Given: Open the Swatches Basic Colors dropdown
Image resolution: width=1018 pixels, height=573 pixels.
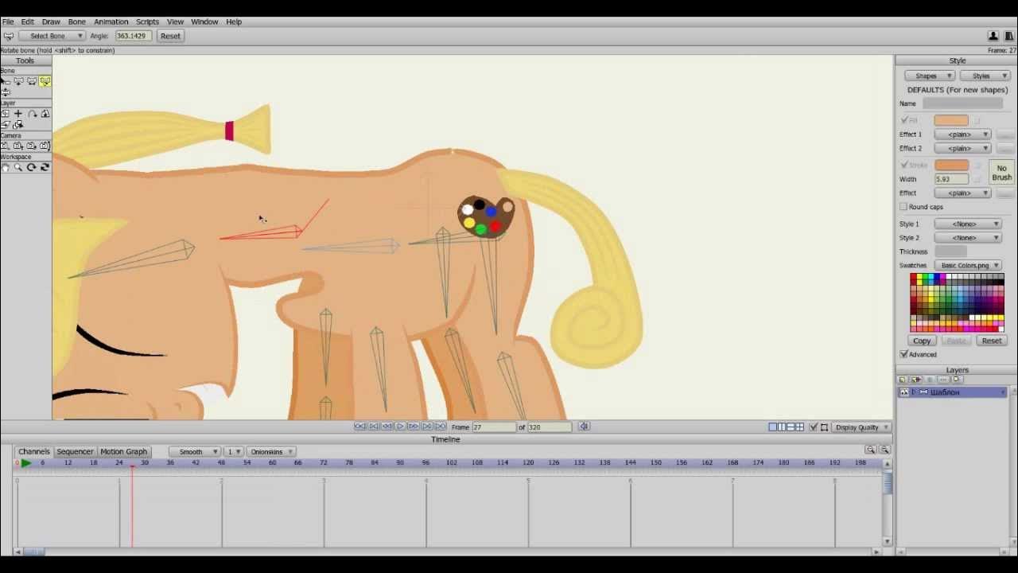Looking at the screenshot, I should coord(967,265).
